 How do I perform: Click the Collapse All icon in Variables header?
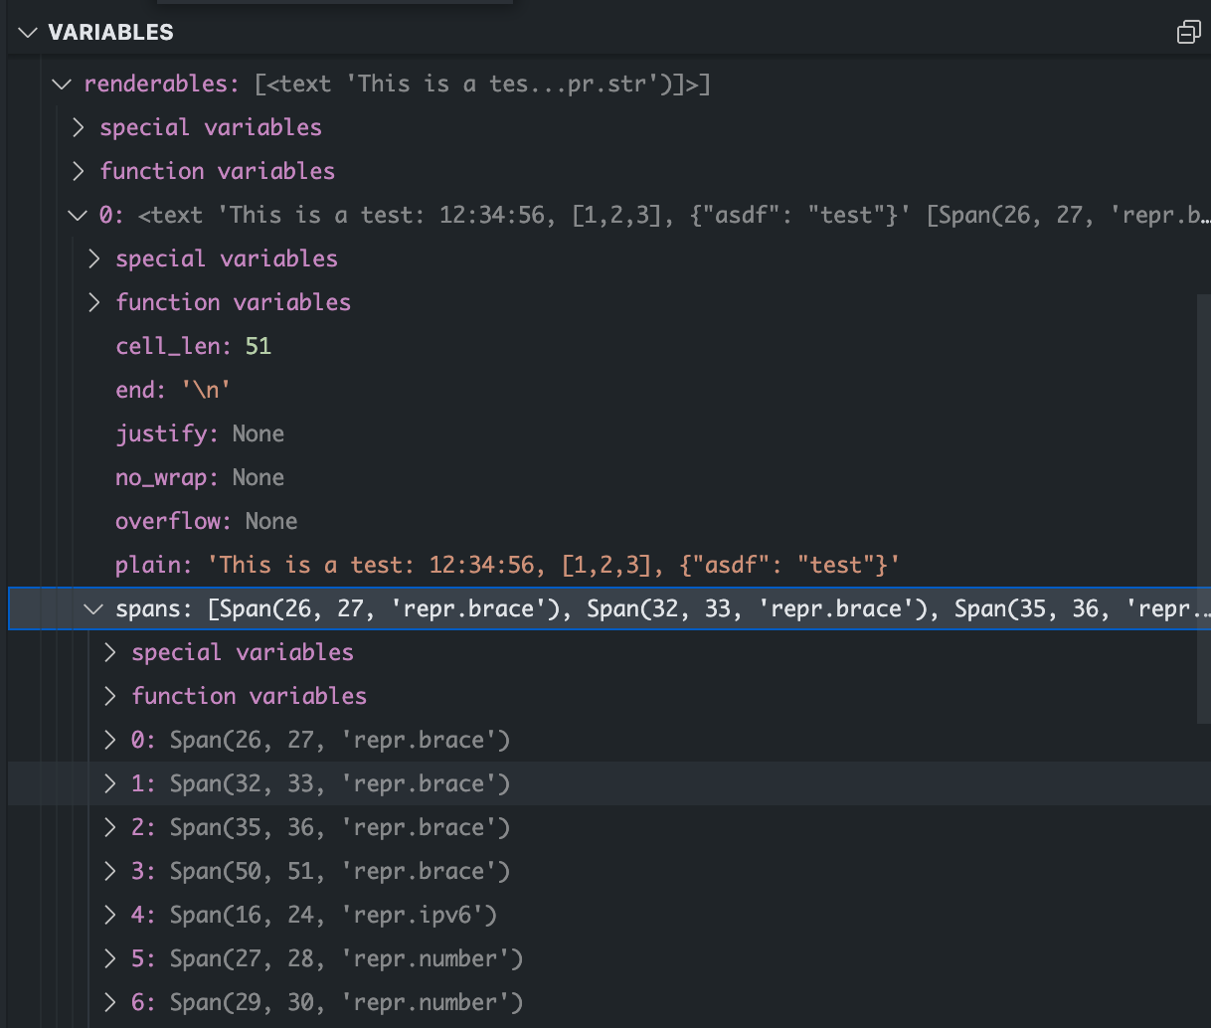pos(1188,33)
